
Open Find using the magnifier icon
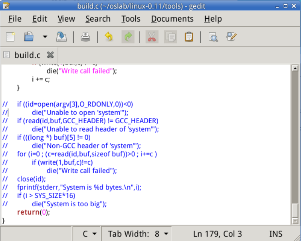coord(213,37)
